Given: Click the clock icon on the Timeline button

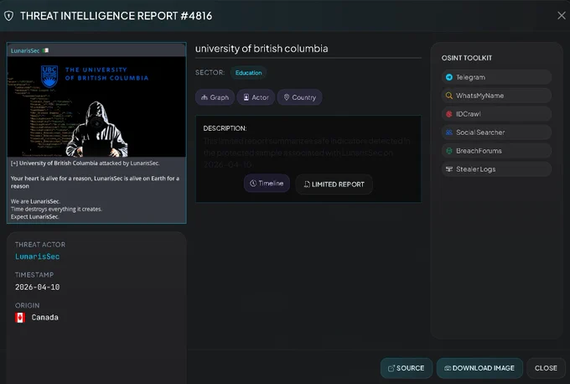Looking at the screenshot, I should 253,184.
